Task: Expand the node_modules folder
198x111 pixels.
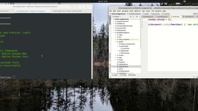Action: point(115,39)
